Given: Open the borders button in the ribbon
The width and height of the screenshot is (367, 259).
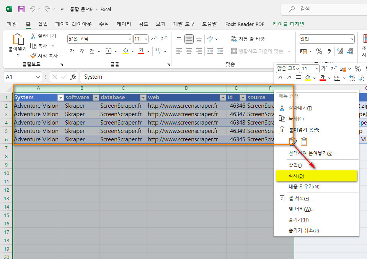Looking at the screenshot, I should point(108,51).
